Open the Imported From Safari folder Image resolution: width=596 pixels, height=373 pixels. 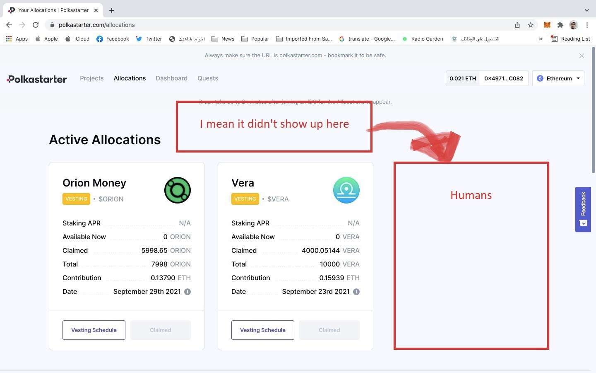click(x=304, y=39)
